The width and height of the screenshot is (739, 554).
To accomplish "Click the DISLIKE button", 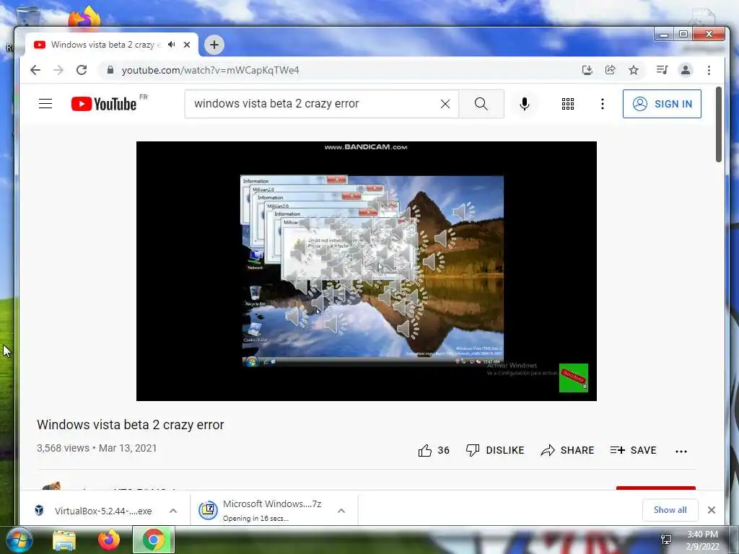I will (495, 450).
